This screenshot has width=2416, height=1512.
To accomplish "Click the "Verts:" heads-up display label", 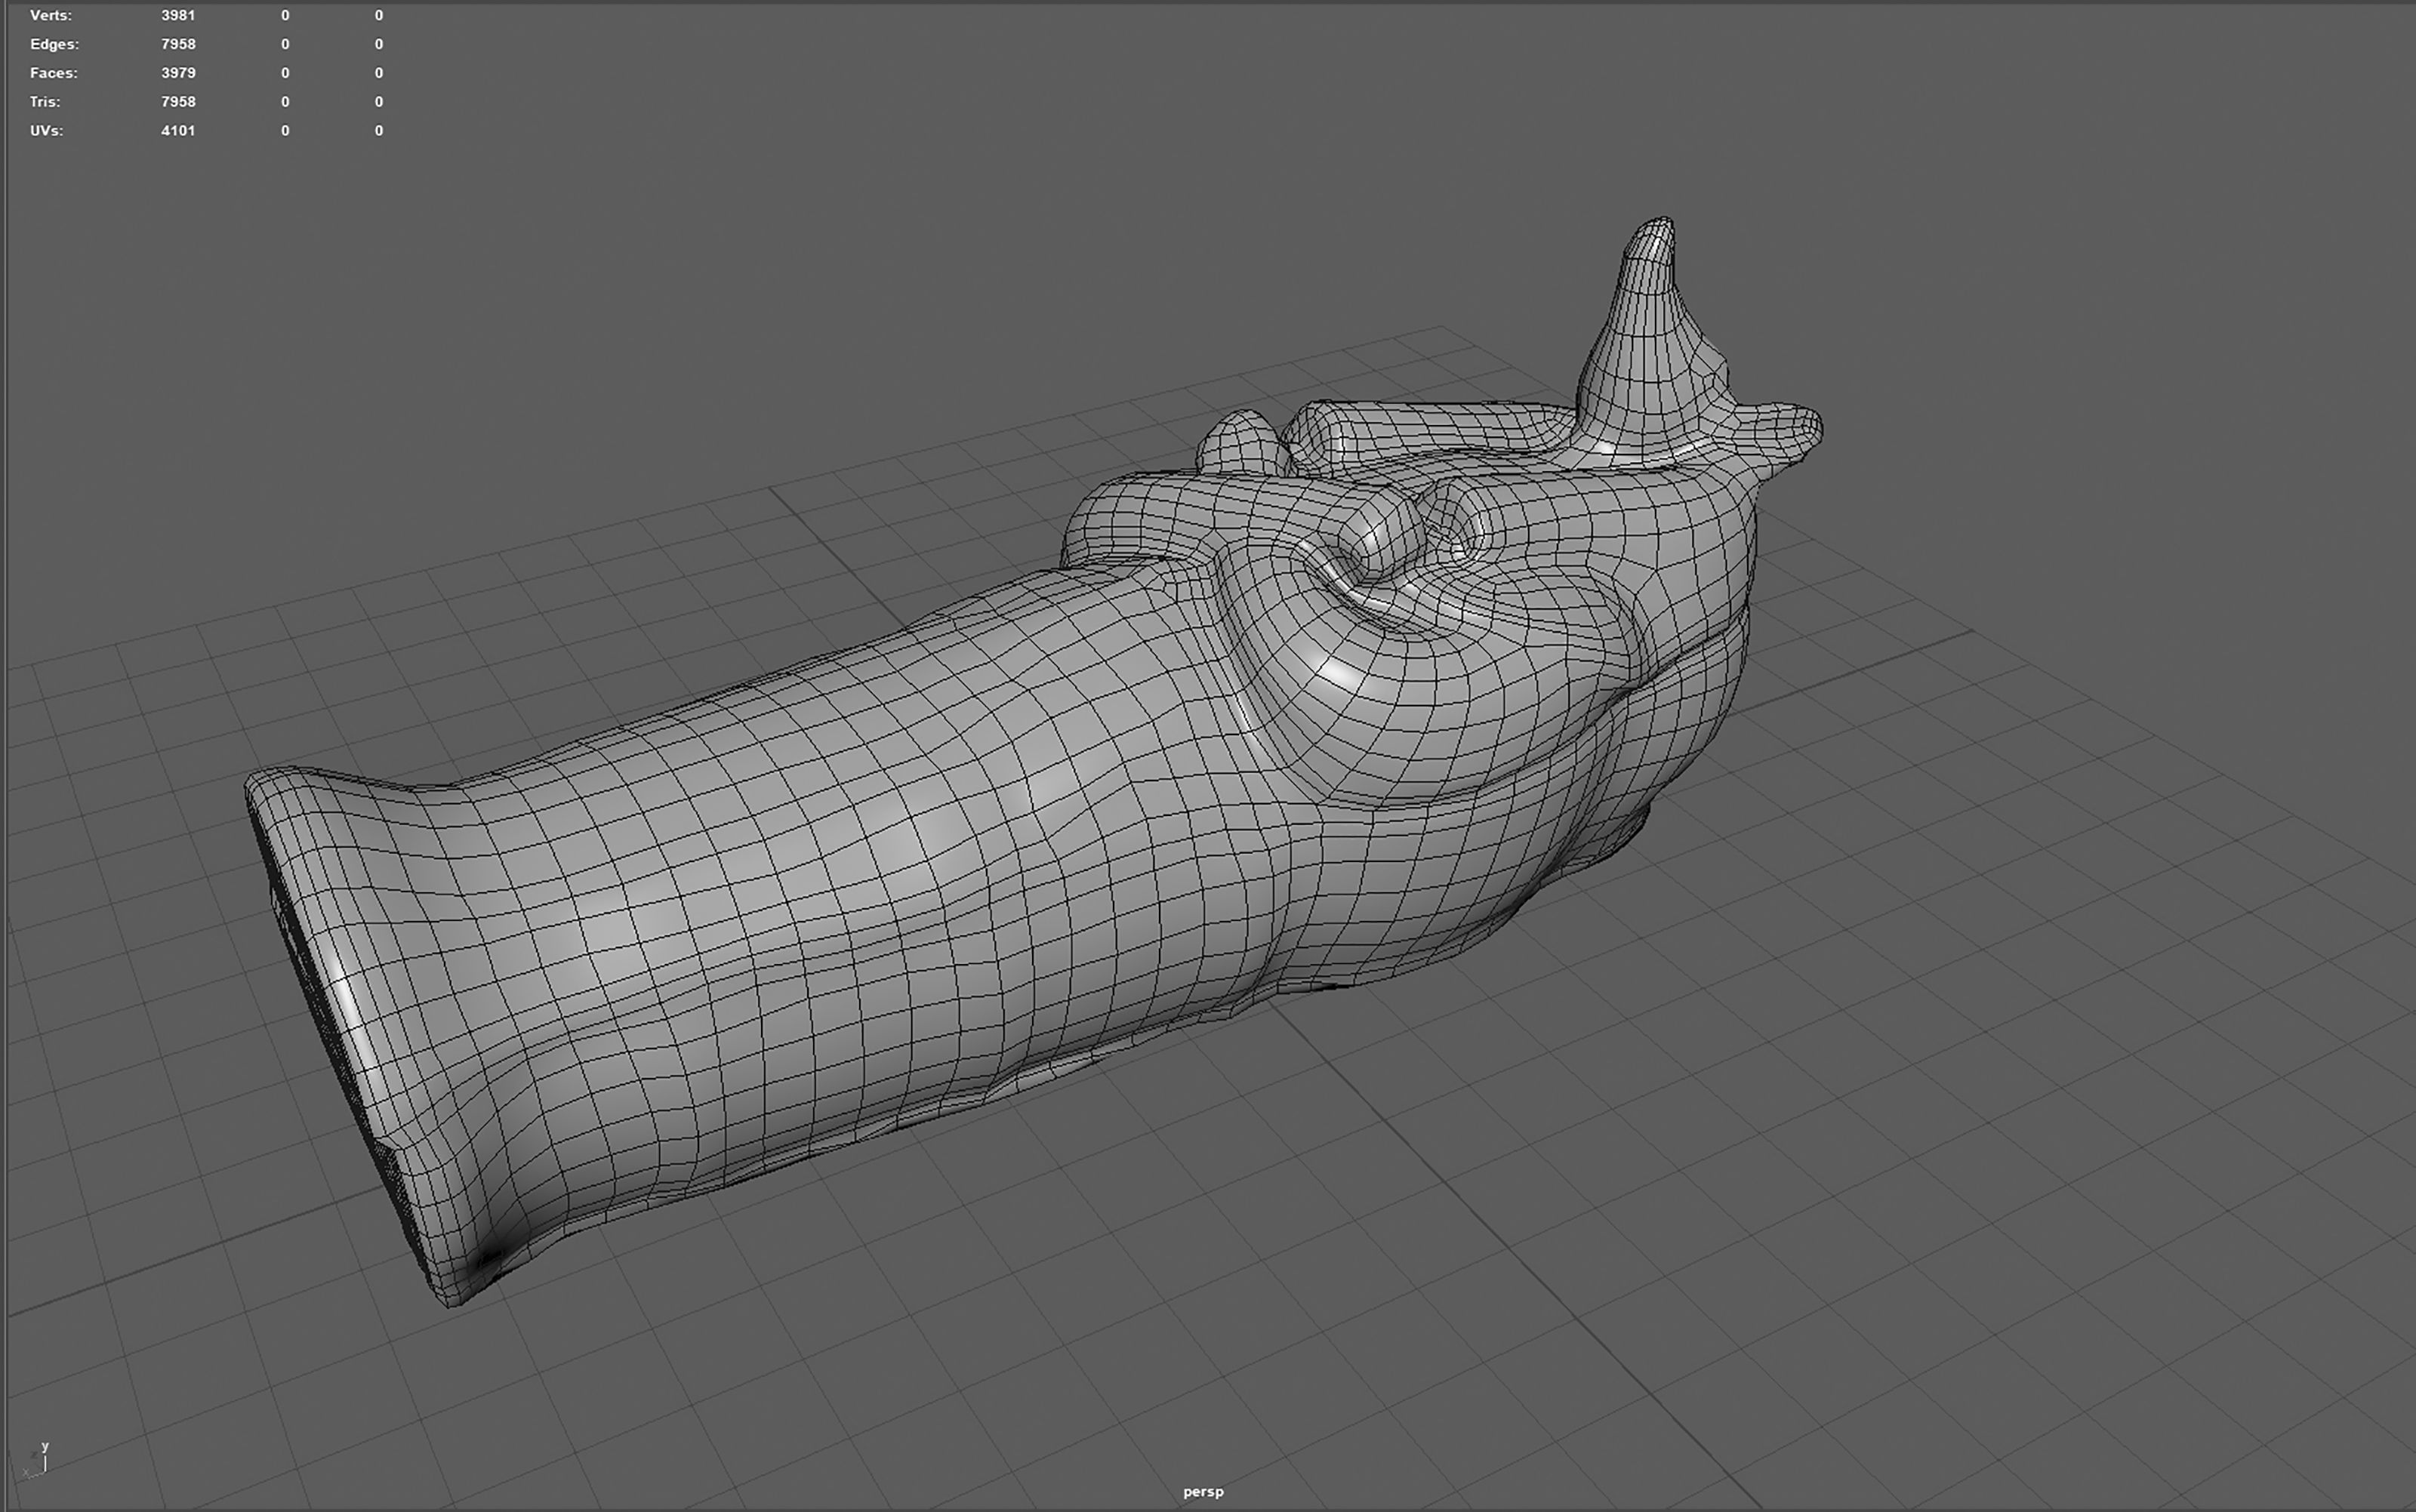I will (x=50, y=15).
